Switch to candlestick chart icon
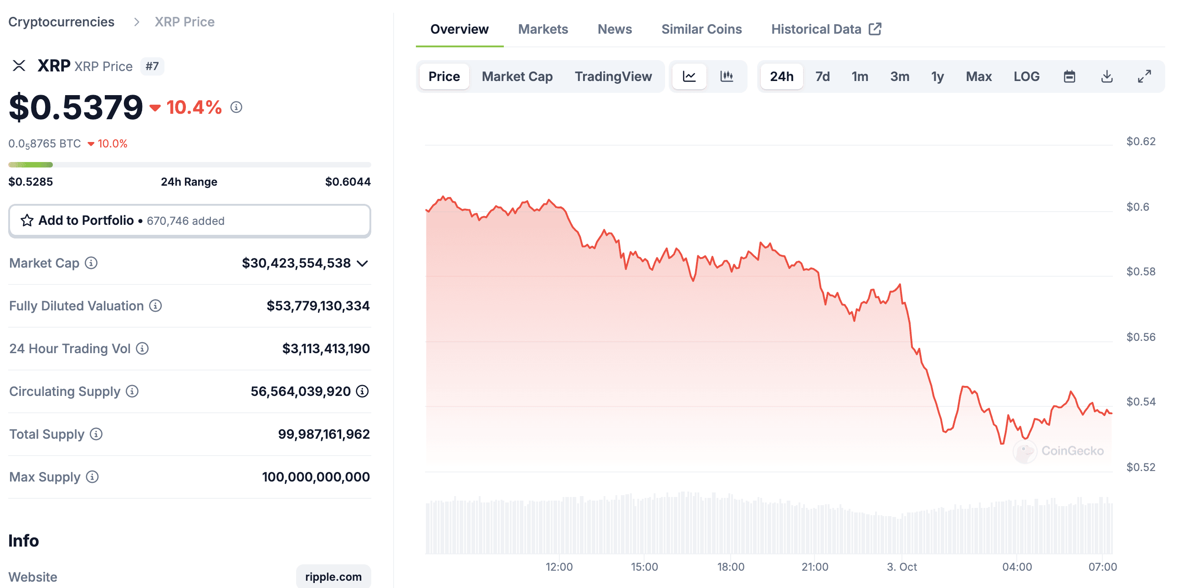This screenshot has height=588, width=1178. [726, 76]
